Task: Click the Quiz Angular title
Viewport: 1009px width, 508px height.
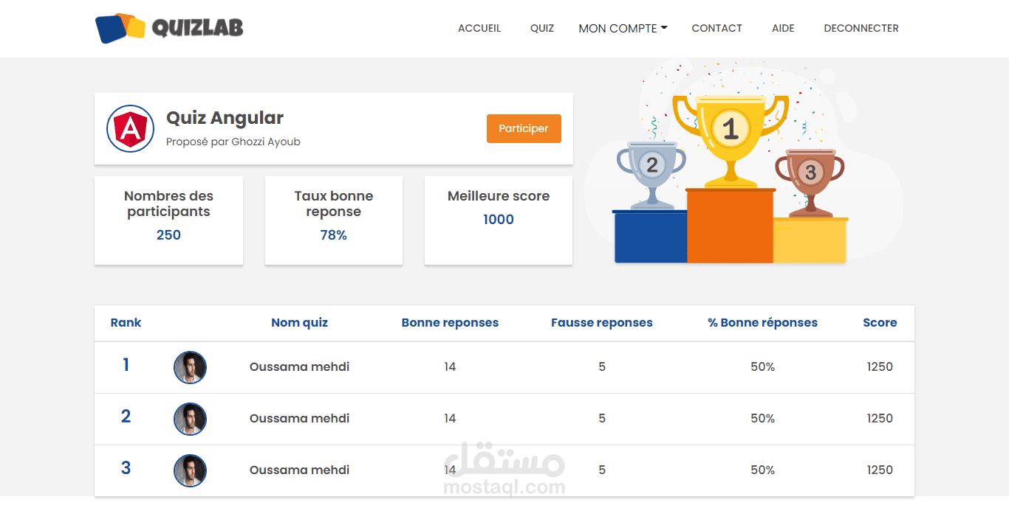Action: pos(225,117)
